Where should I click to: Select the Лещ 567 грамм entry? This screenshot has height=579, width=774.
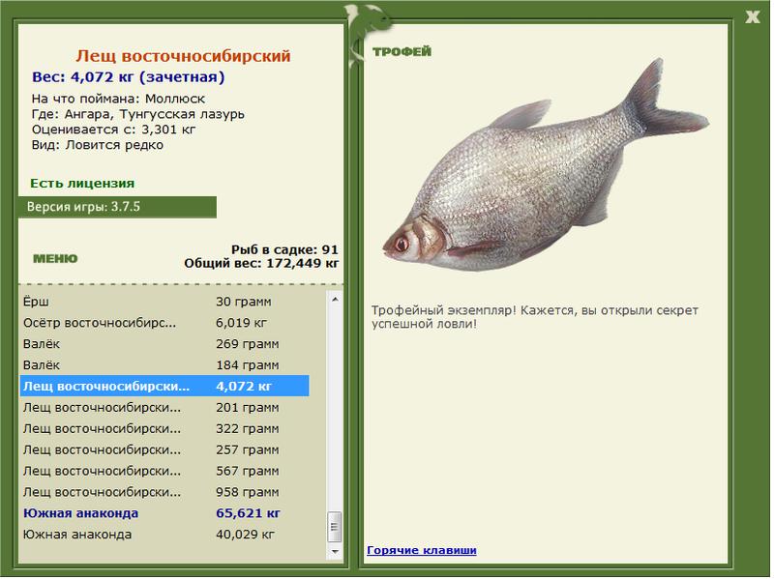pyautogui.click(x=164, y=471)
